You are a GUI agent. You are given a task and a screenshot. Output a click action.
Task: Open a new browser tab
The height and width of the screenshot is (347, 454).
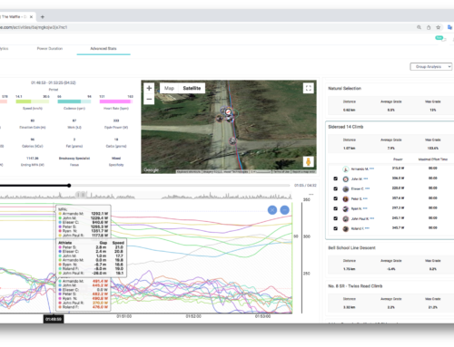click(x=43, y=17)
